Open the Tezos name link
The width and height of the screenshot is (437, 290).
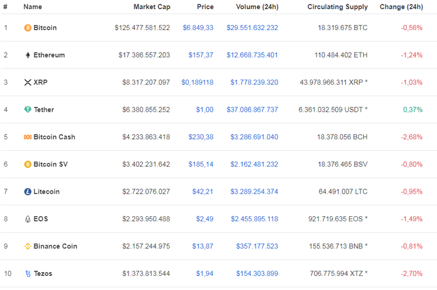point(43,273)
